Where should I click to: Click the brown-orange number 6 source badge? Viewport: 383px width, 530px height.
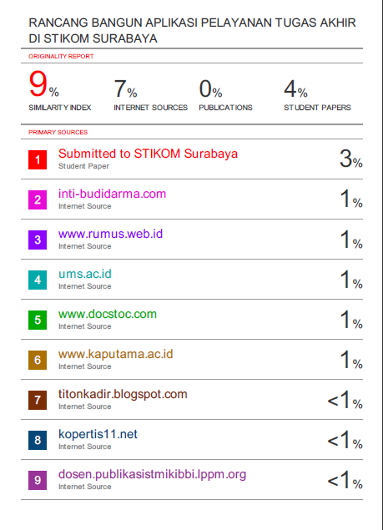38,360
